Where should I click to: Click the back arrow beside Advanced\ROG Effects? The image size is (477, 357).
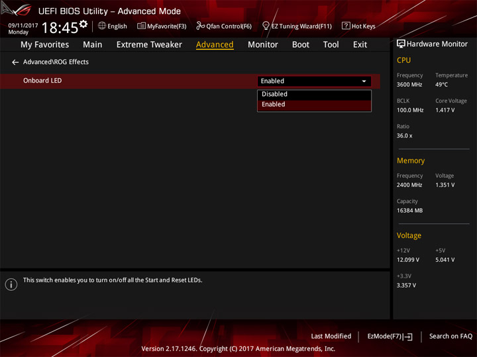click(x=15, y=62)
